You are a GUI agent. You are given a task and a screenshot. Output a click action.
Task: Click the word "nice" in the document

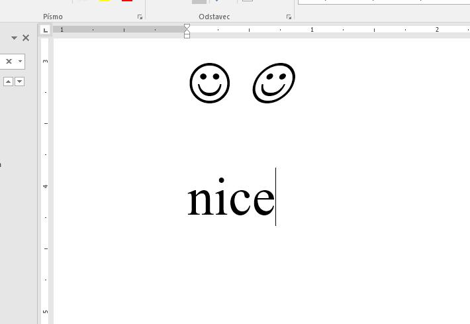click(231, 197)
